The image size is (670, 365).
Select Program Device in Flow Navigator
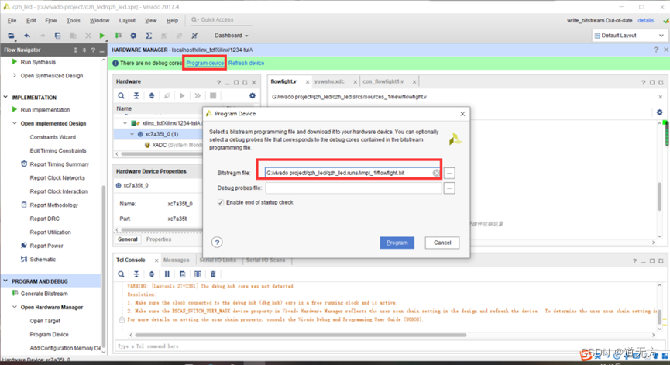[49, 335]
